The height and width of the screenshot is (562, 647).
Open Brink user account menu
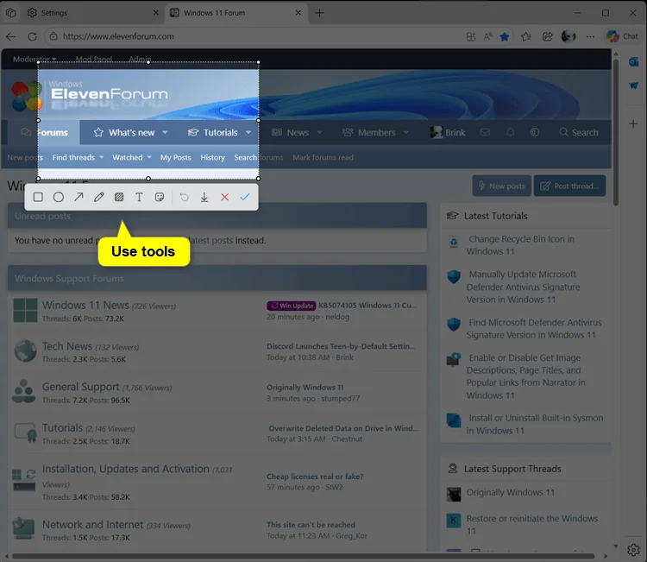tap(448, 132)
